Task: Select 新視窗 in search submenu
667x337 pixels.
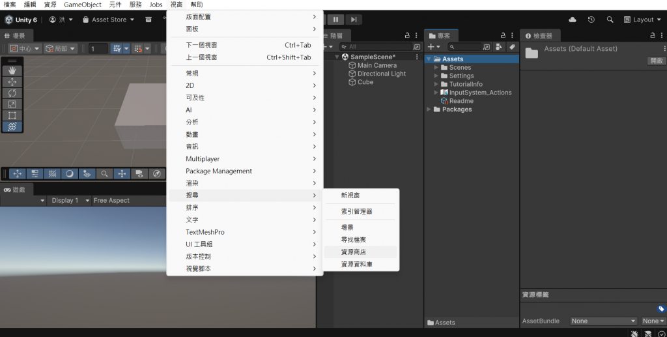Action: (361, 196)
